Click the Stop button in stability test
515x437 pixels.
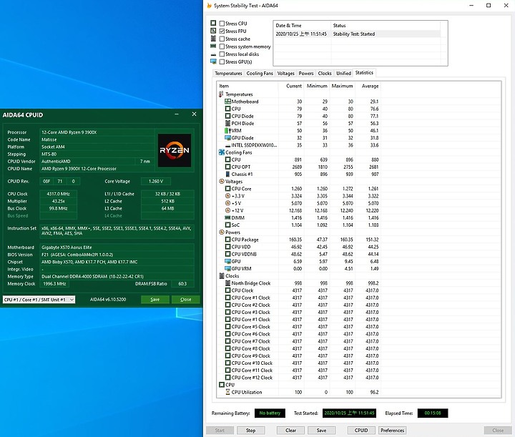pyautogui.click(x=250, y=431)
